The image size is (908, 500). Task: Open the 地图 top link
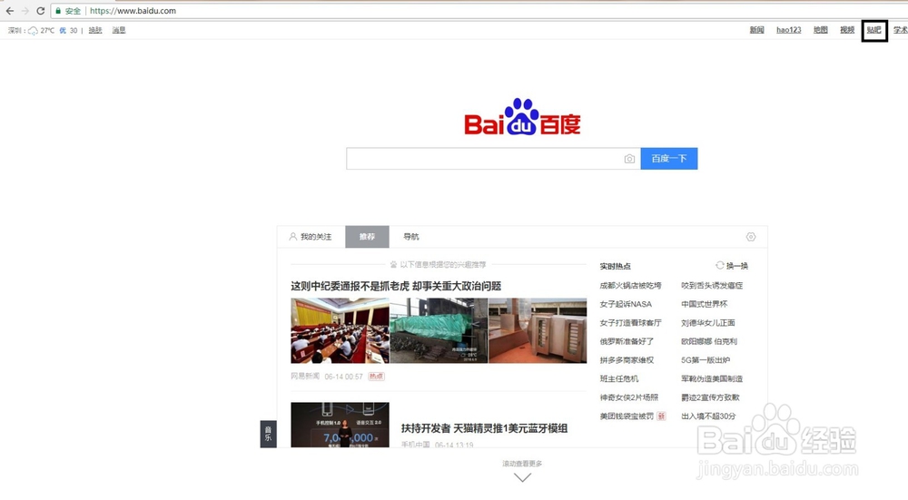(821, 30)
